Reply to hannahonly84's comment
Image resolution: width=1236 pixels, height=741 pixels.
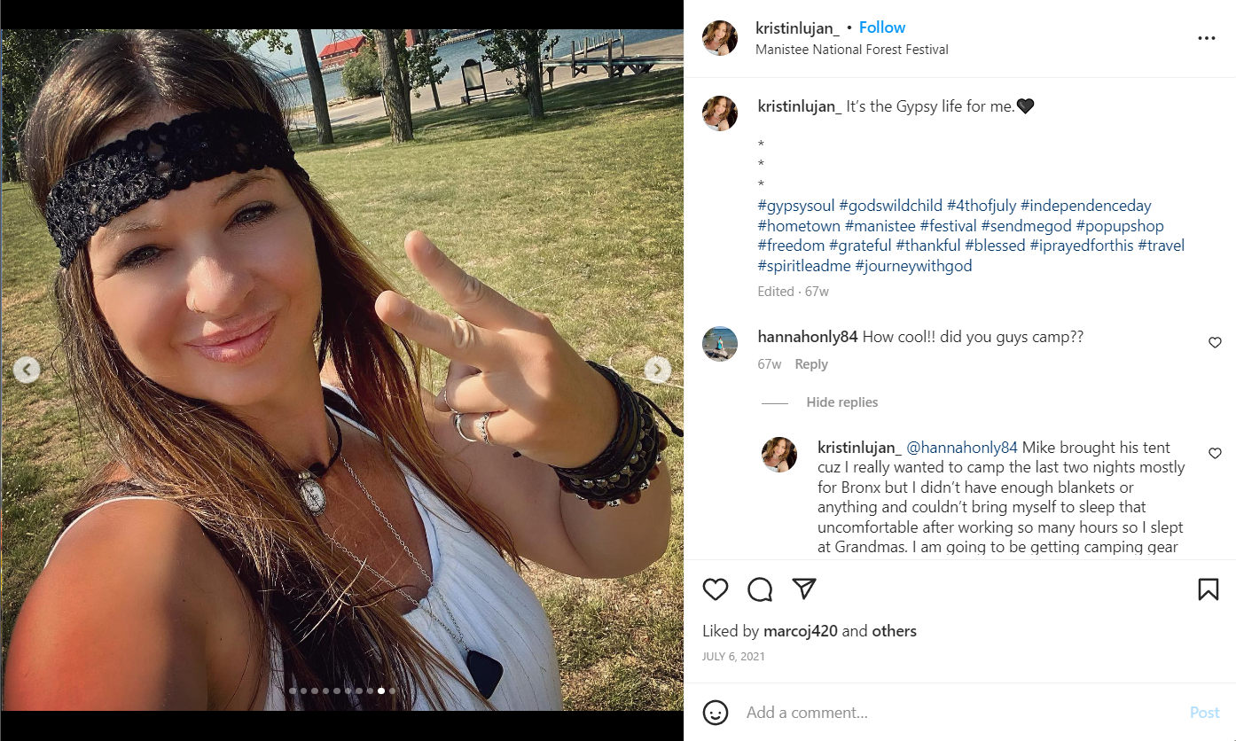[x=811, y=364]
